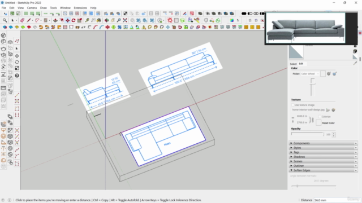Activate the red Rotate tool
The width and height of the screenshot is (362, 203).
(x=74, y=20)
